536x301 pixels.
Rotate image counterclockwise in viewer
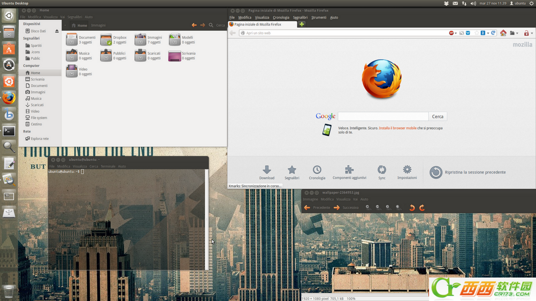[412, 208]
